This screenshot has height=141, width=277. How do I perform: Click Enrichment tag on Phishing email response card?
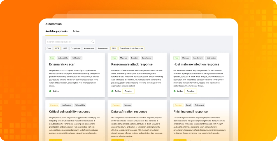coord(199,105)
